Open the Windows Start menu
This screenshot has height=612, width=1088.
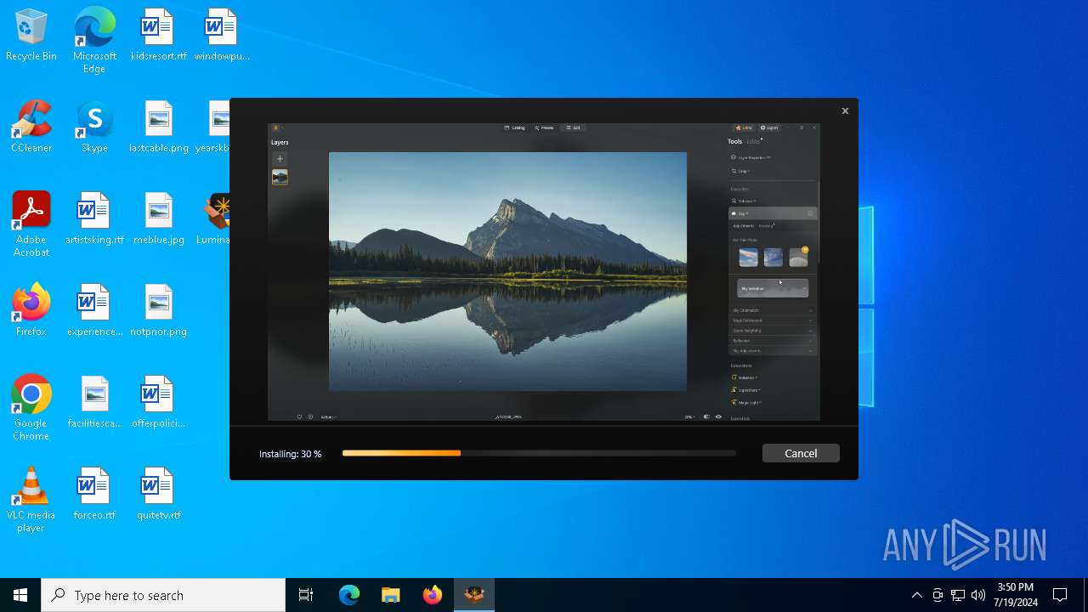20,595
